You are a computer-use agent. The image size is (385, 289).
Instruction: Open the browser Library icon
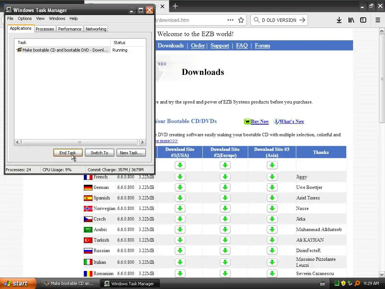[x=351, y=20]
